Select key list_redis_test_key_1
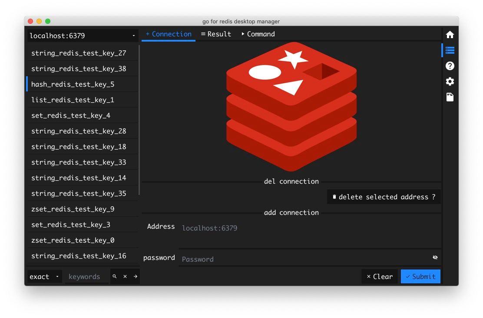483x318 pixels. click(83, 100)
